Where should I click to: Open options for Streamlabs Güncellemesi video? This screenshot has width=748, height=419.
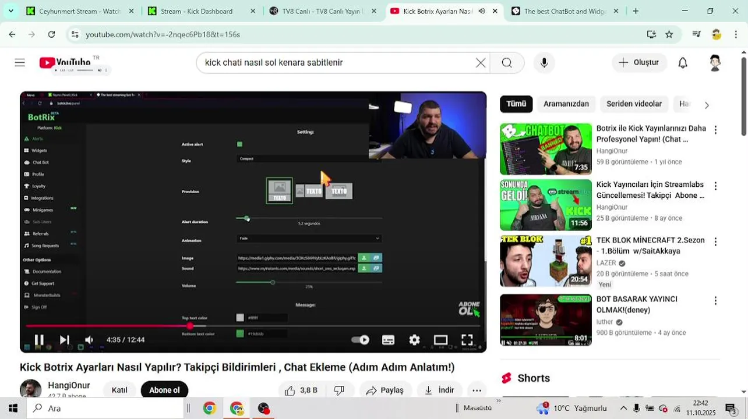715,186
